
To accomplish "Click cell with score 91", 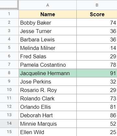I will tap(97, 73).
